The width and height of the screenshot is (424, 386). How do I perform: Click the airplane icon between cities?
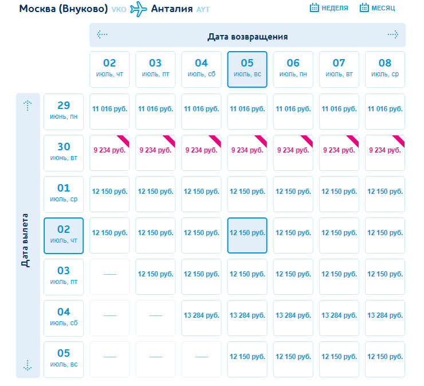[x=139, y=9]
